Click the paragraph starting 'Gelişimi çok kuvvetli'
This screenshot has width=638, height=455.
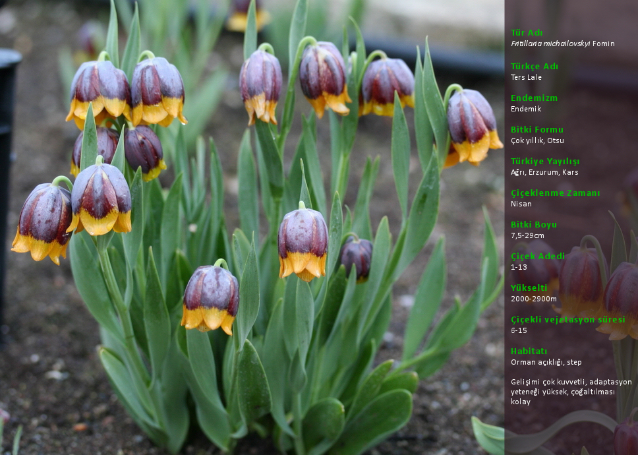[571, 392]
